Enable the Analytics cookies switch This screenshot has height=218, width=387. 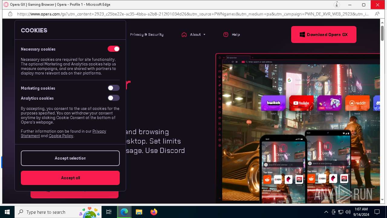tap(114, 98)
